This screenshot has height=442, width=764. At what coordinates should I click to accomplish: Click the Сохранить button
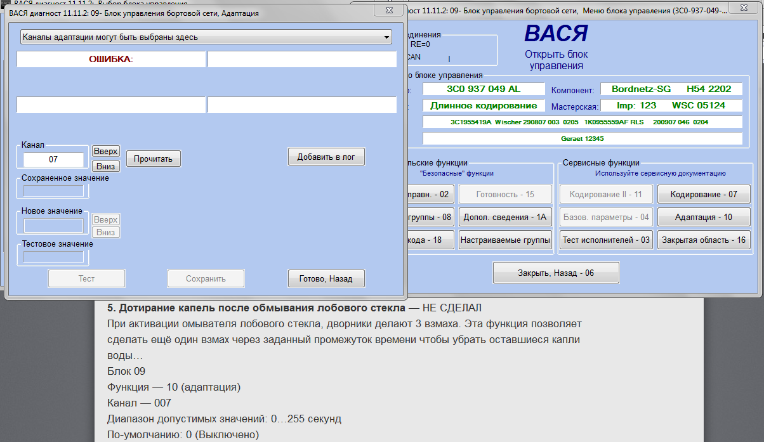click(206, 278)
